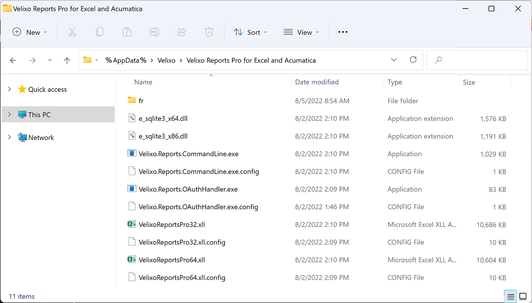Sort by Type column header
Viewport: 532px width, 303px height.
[x=395, y=82]
